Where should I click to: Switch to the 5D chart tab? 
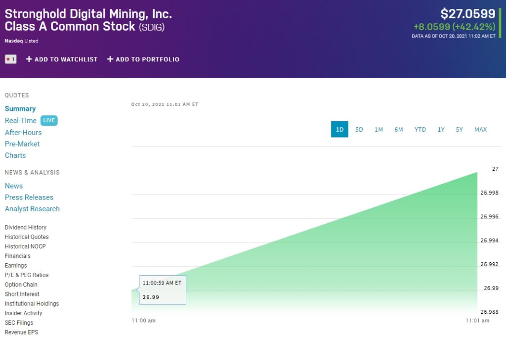point(359,129)
